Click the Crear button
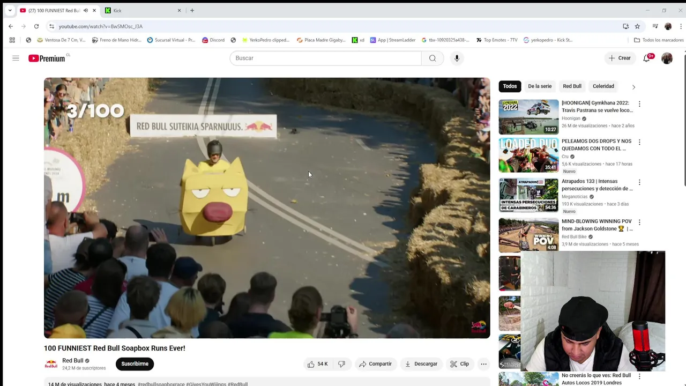The image size is (686, 386). (620, 58)
